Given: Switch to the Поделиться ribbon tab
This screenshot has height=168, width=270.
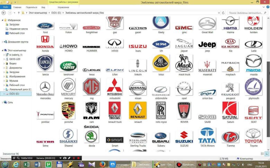Looking at the screenshot, I should [31, 7].
